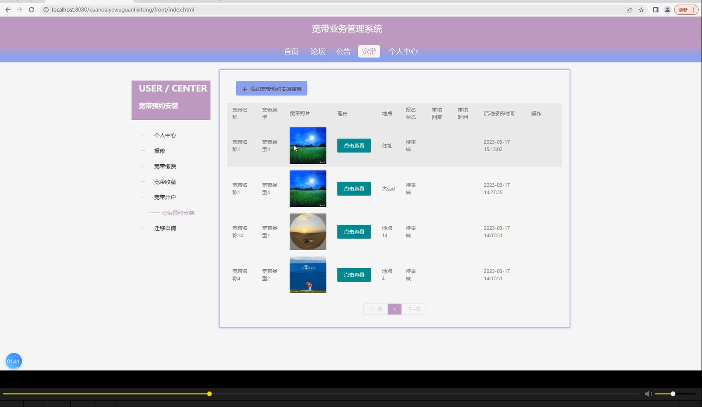702x407 pixels.
Task: Click the address bar URL
Action: (123, 10)
